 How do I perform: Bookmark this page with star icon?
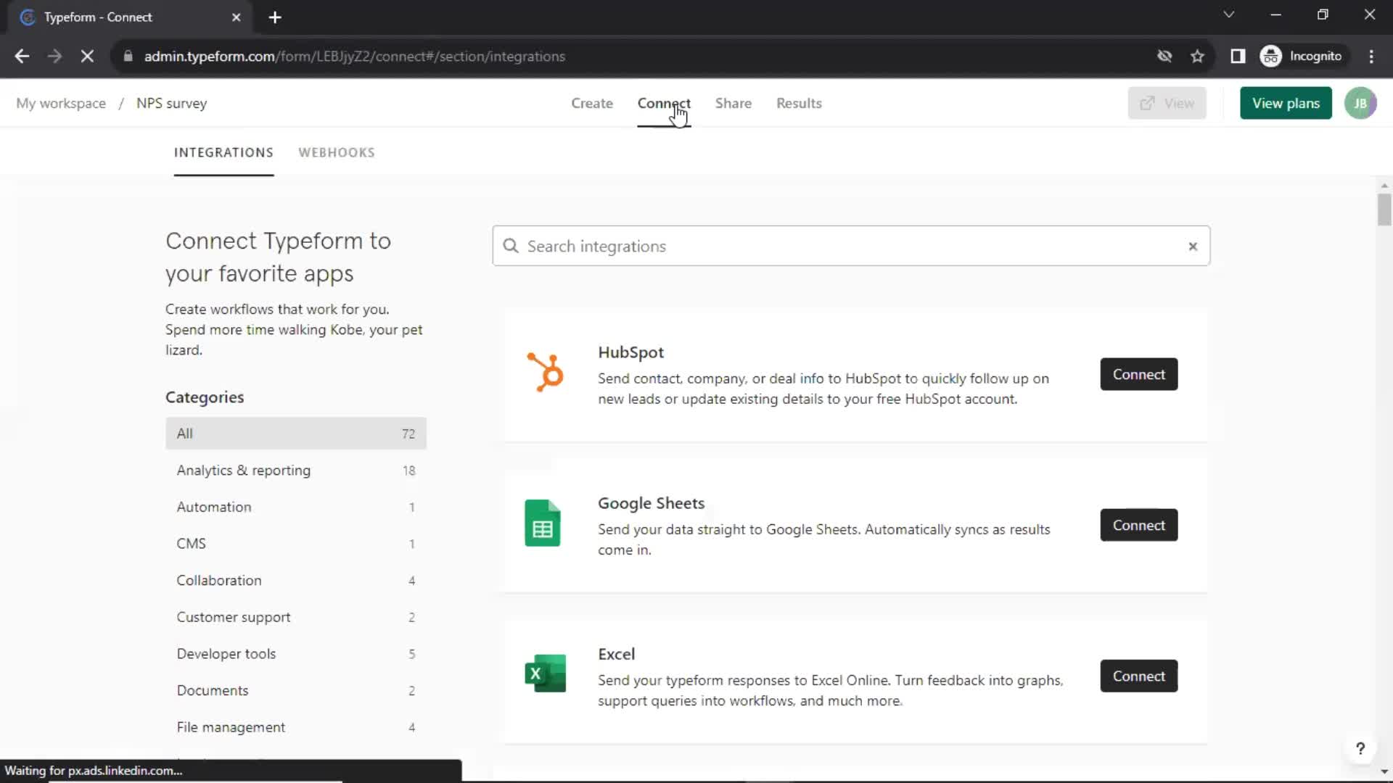pos(1197,56)
